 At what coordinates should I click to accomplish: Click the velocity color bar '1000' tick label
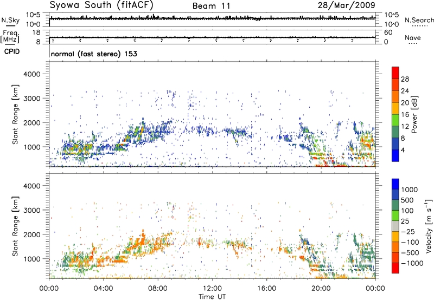click(x=410, y=190)
